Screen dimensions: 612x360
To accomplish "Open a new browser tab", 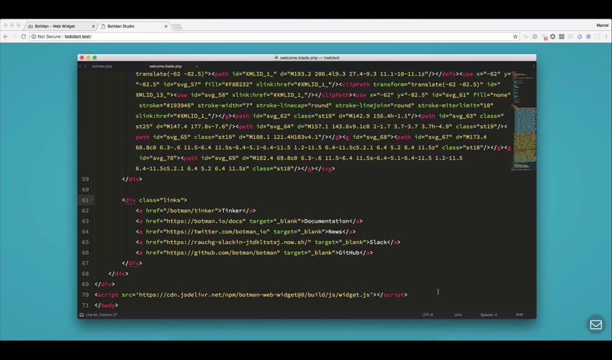I will coord(177,27).
